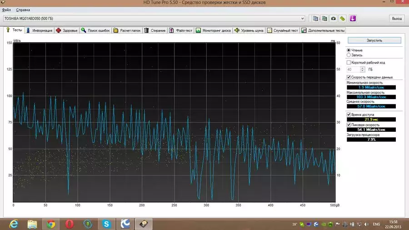Click the average speed value 57.0 Мбайт/сек
Image resolution: width=409 pixels, height=230 pixels.
tap(371, 106)
